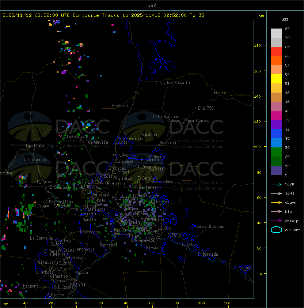Click the 'Villavicencio' map label
304x308 pixels.
tap(74, 136)
